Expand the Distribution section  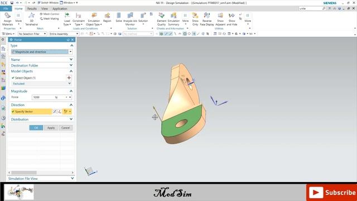click(x=71, y=119)
